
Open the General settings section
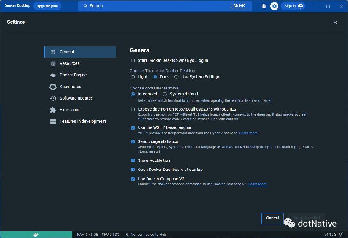(x=80, y=52)
